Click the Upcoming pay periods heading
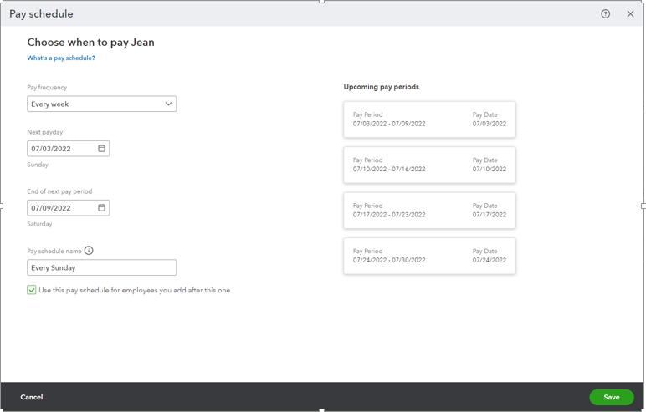 [x=381, y=87]
